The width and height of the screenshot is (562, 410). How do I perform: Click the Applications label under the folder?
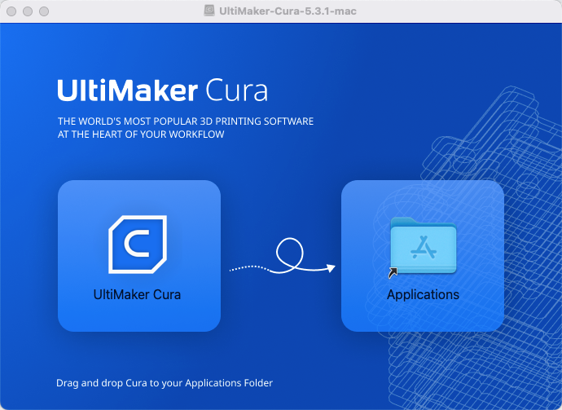(423, 295)
